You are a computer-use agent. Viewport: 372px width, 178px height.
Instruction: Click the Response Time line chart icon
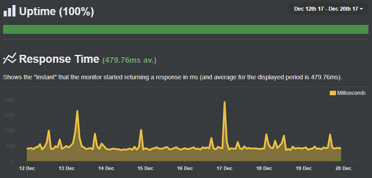[x=9, y=59]
